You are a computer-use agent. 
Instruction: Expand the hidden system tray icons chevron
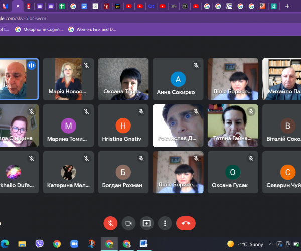point(271,244)
